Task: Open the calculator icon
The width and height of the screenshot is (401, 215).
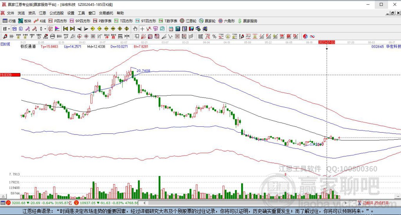Action: (x=178, y=29)
